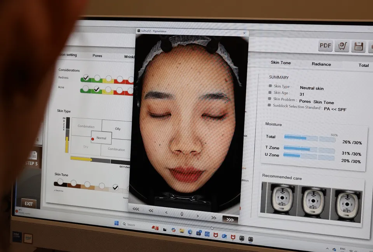Select the first Acne level circle
Image resolution: width=373 pixels, height=252 pixels.
[x=85, y=89]
